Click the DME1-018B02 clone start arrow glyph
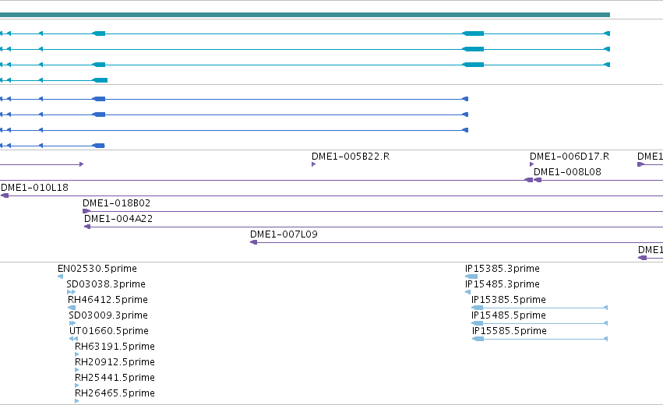The image size is (663, 405). coord(86,211)
